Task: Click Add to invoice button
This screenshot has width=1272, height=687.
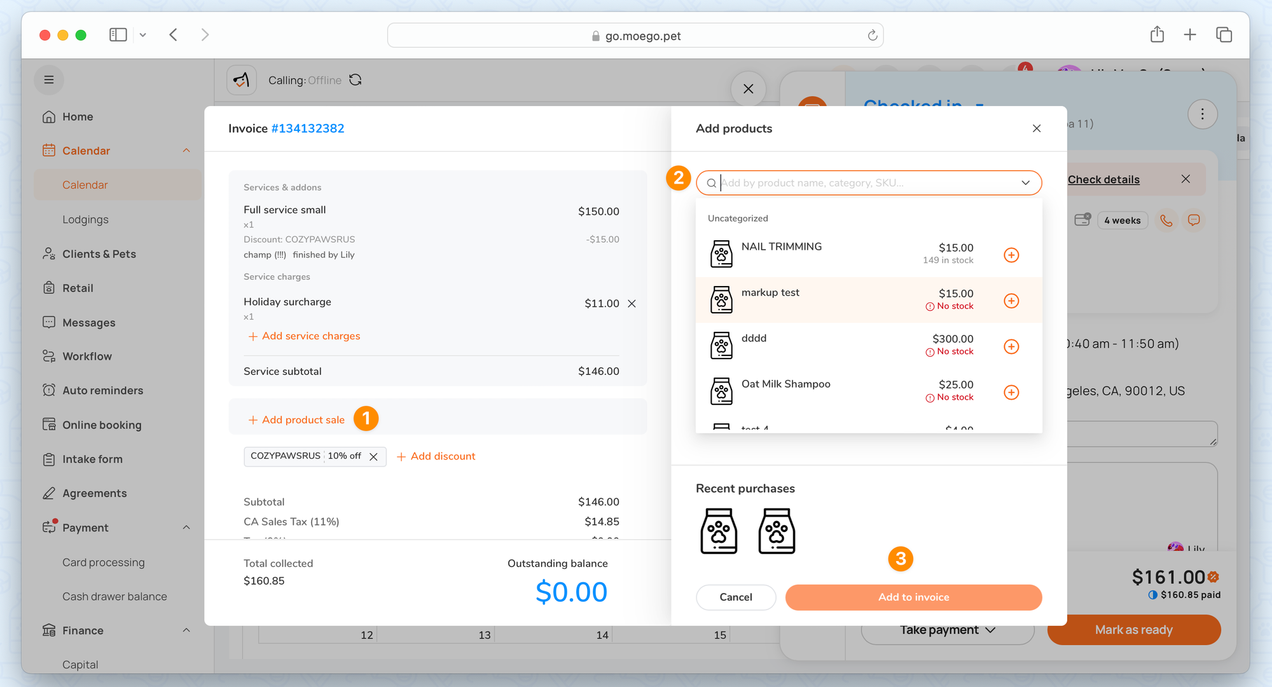Action: point(913,597)
